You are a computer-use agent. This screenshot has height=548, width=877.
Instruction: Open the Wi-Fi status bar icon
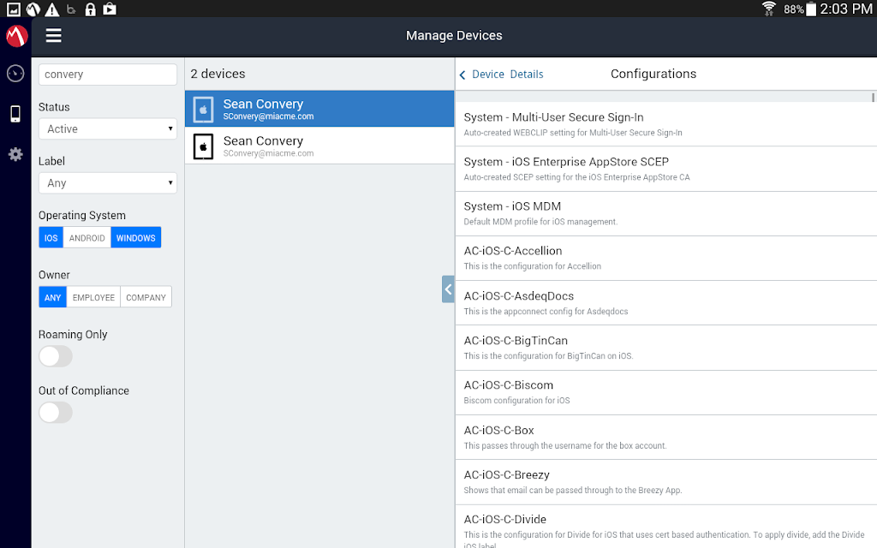pyautogui.click(x=769, y=9)
